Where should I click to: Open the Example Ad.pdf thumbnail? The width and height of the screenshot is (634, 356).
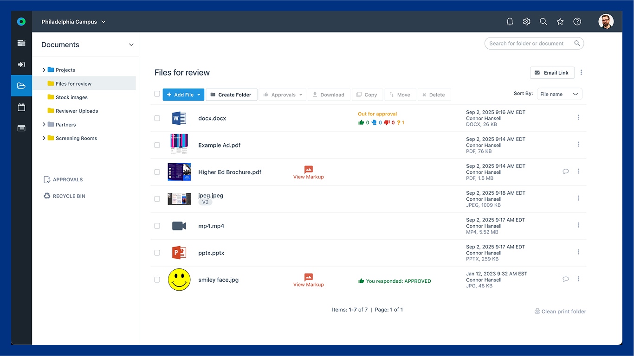point(179,144)
